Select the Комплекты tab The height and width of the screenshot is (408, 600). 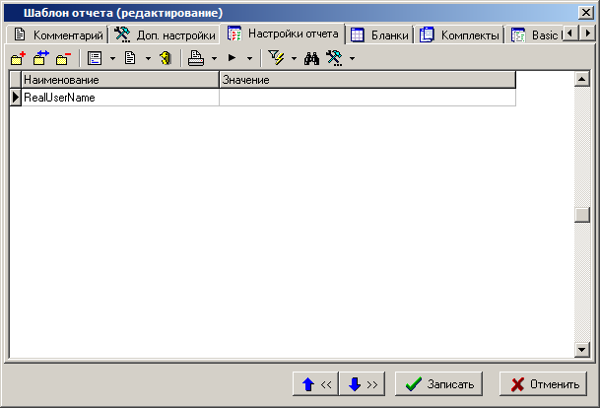pos(461,34)
